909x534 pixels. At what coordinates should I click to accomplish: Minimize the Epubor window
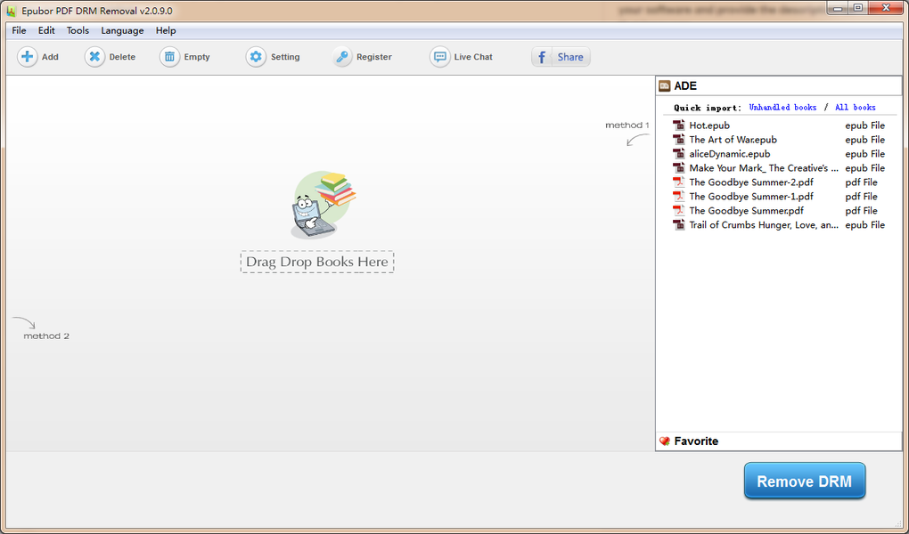point(838,8)
